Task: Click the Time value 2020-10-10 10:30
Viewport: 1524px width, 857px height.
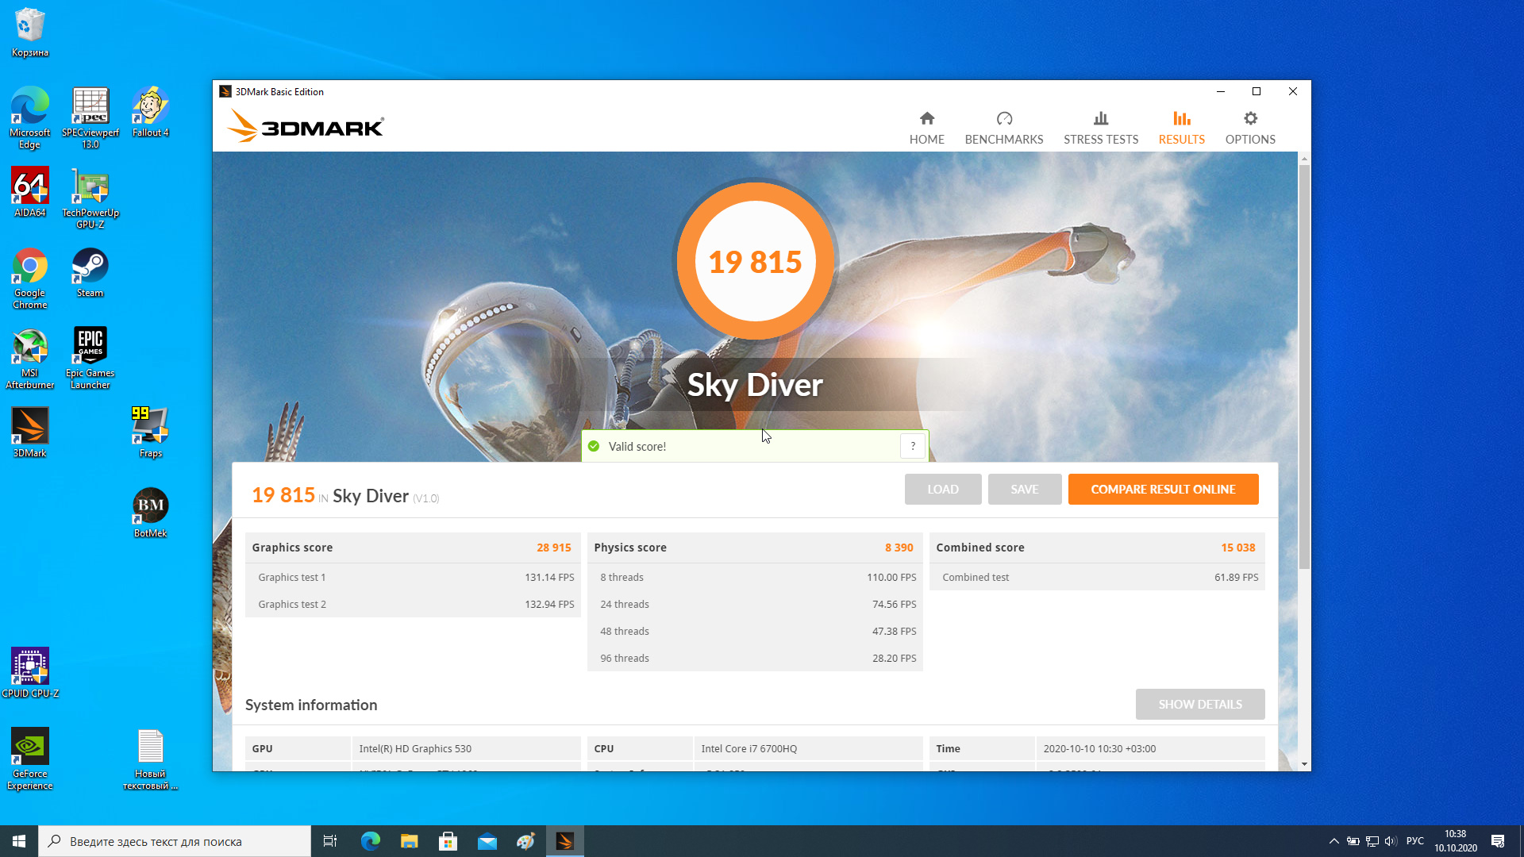Action: click(1099, 748)
